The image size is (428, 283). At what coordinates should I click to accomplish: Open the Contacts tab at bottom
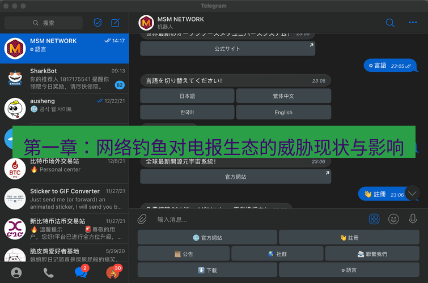(x=16, y=272)
